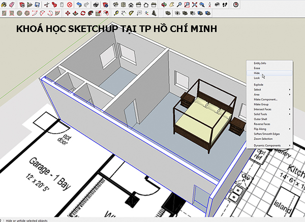The width and height of the screenshot is (305, 222).
Task: Choose Lock in context menu
Action: pos(269,78)
